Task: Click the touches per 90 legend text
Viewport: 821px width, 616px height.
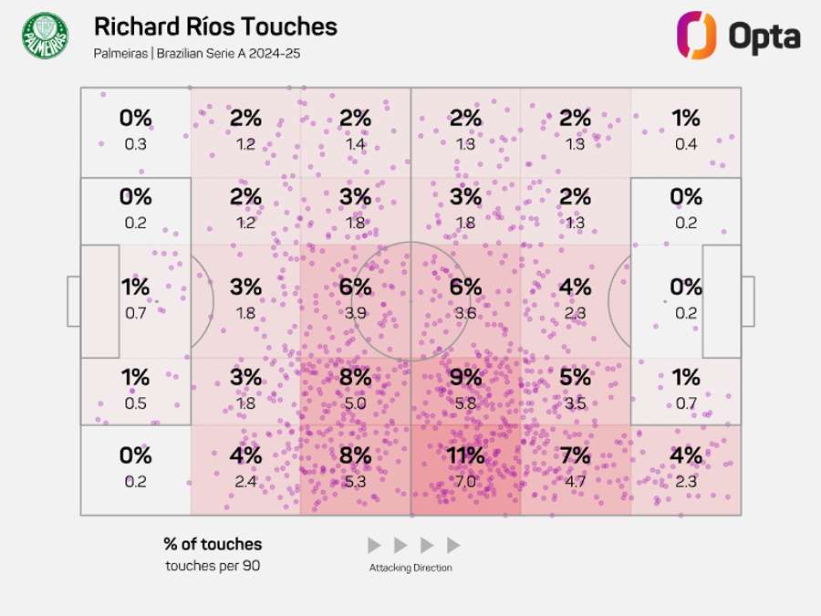Action: tap(213, 566)
